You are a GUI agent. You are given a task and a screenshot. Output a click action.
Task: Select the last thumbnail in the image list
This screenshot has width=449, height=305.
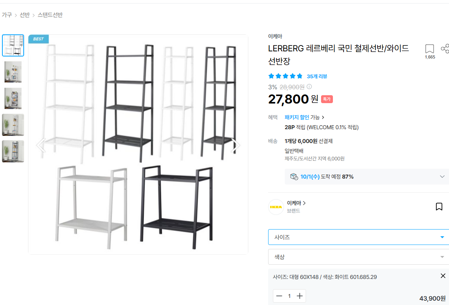coord(13,151)
